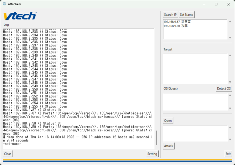Click the down arrow of the IP list
Screen dimensions: 235x165
tap(230, 38)
